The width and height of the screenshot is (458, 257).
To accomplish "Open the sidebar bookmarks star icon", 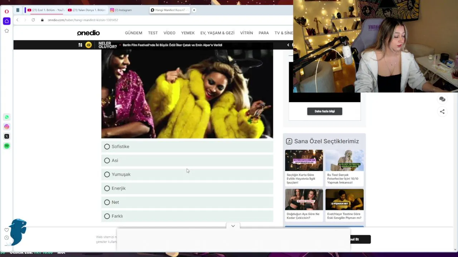I will 6,31.
